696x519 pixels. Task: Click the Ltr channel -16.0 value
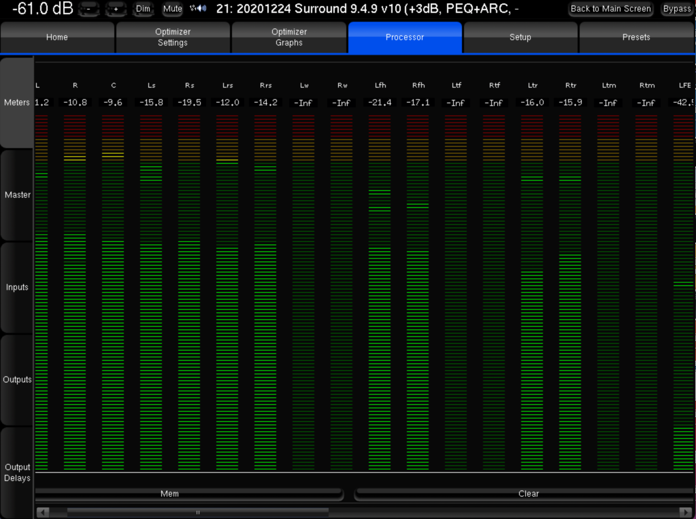[x=532, y=102]
